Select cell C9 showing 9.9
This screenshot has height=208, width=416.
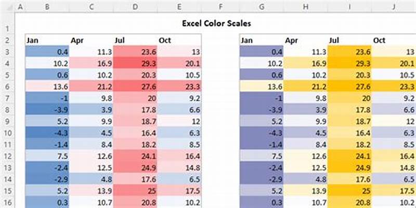coord(92,121)
